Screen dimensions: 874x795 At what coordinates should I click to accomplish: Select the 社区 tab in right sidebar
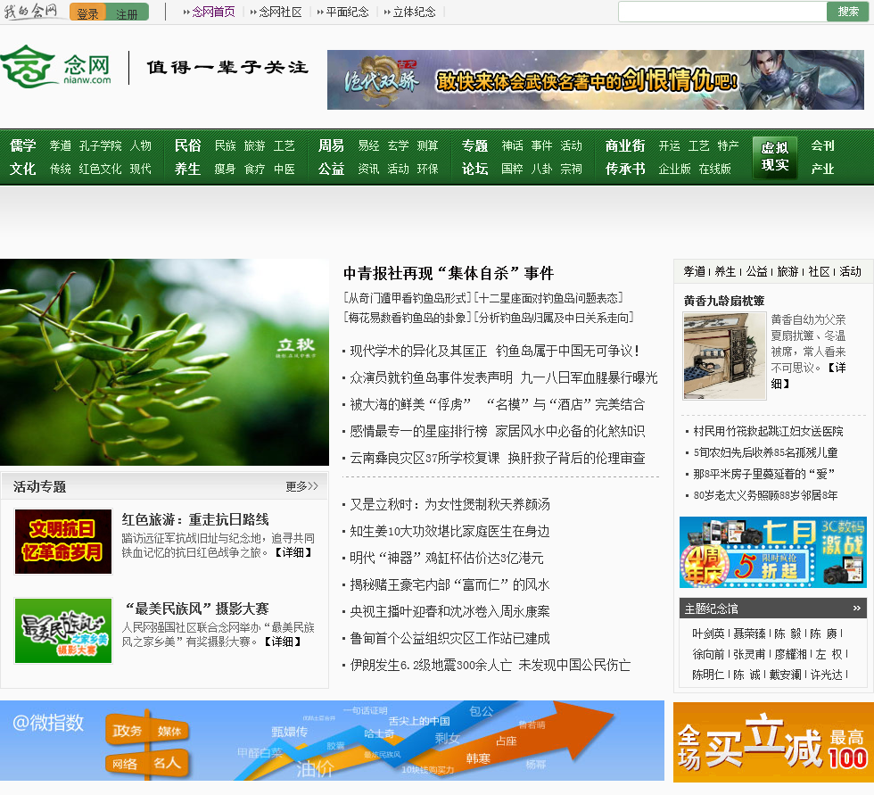(x=819, y=271)
